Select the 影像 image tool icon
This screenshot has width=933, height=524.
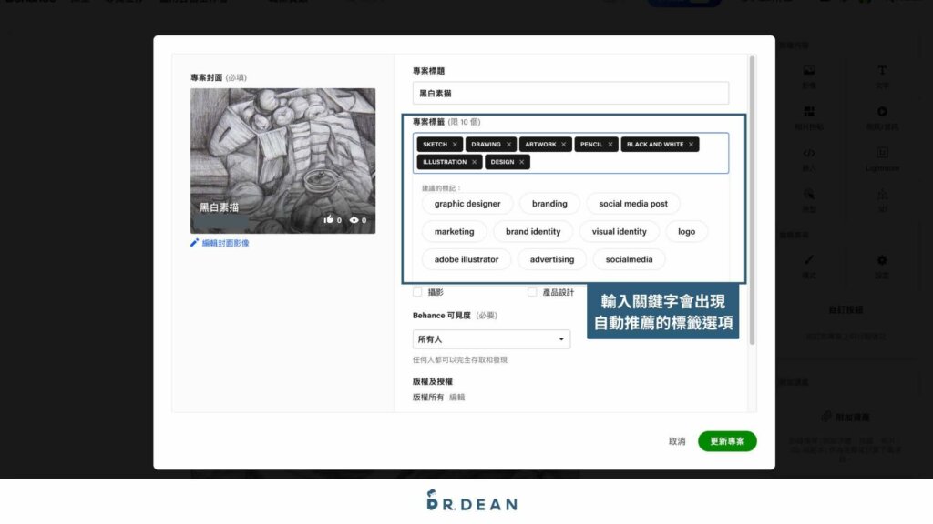pyautogui.click(x=810, y=70)
